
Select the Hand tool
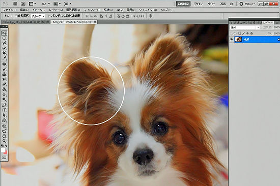4,136
